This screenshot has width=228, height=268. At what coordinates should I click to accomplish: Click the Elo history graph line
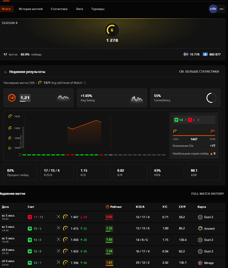tap(84, 125)
